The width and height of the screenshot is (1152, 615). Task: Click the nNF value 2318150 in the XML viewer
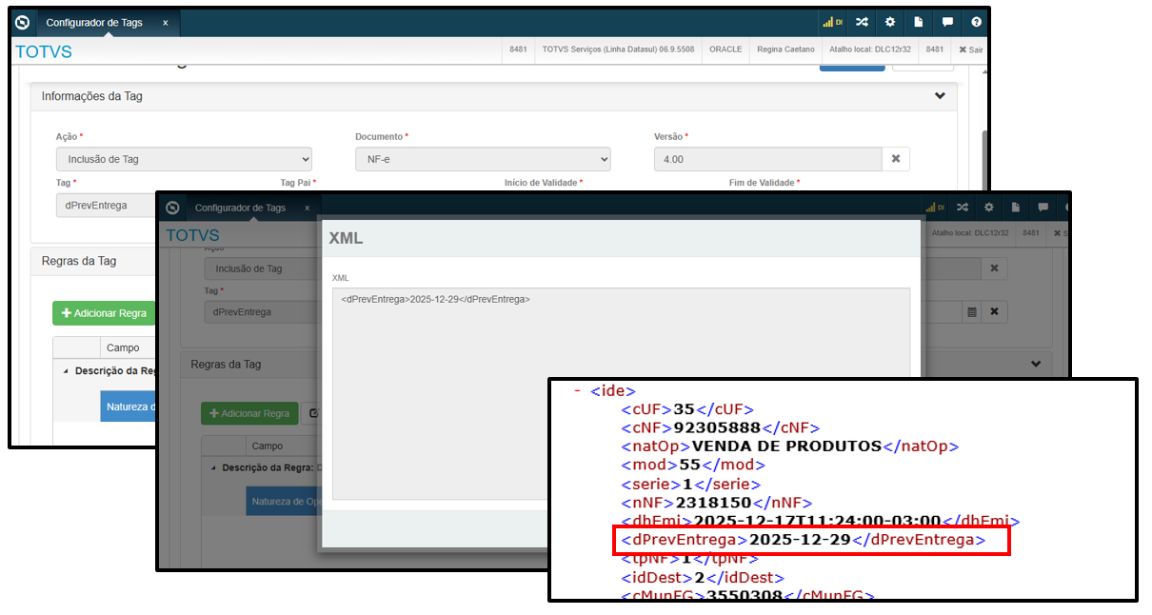coord(713,503)
